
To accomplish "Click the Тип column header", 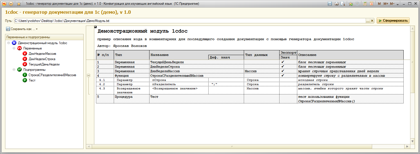I will (131, 55).
